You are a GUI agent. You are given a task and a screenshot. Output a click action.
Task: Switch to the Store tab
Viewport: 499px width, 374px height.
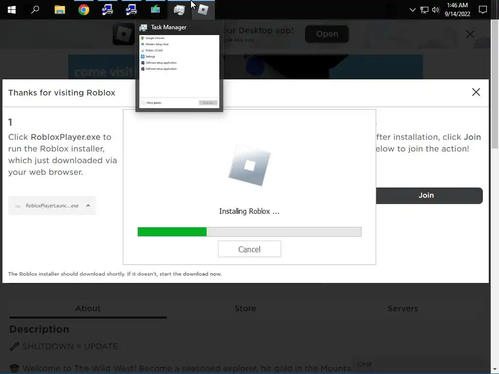coord(246,308)
